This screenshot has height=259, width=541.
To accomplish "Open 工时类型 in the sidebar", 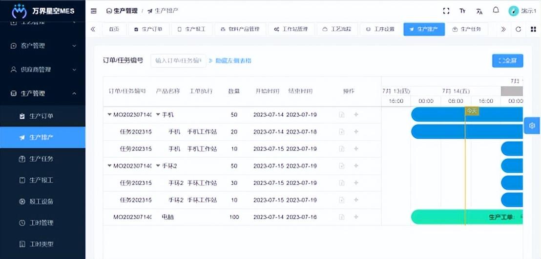I will (42, 244).
